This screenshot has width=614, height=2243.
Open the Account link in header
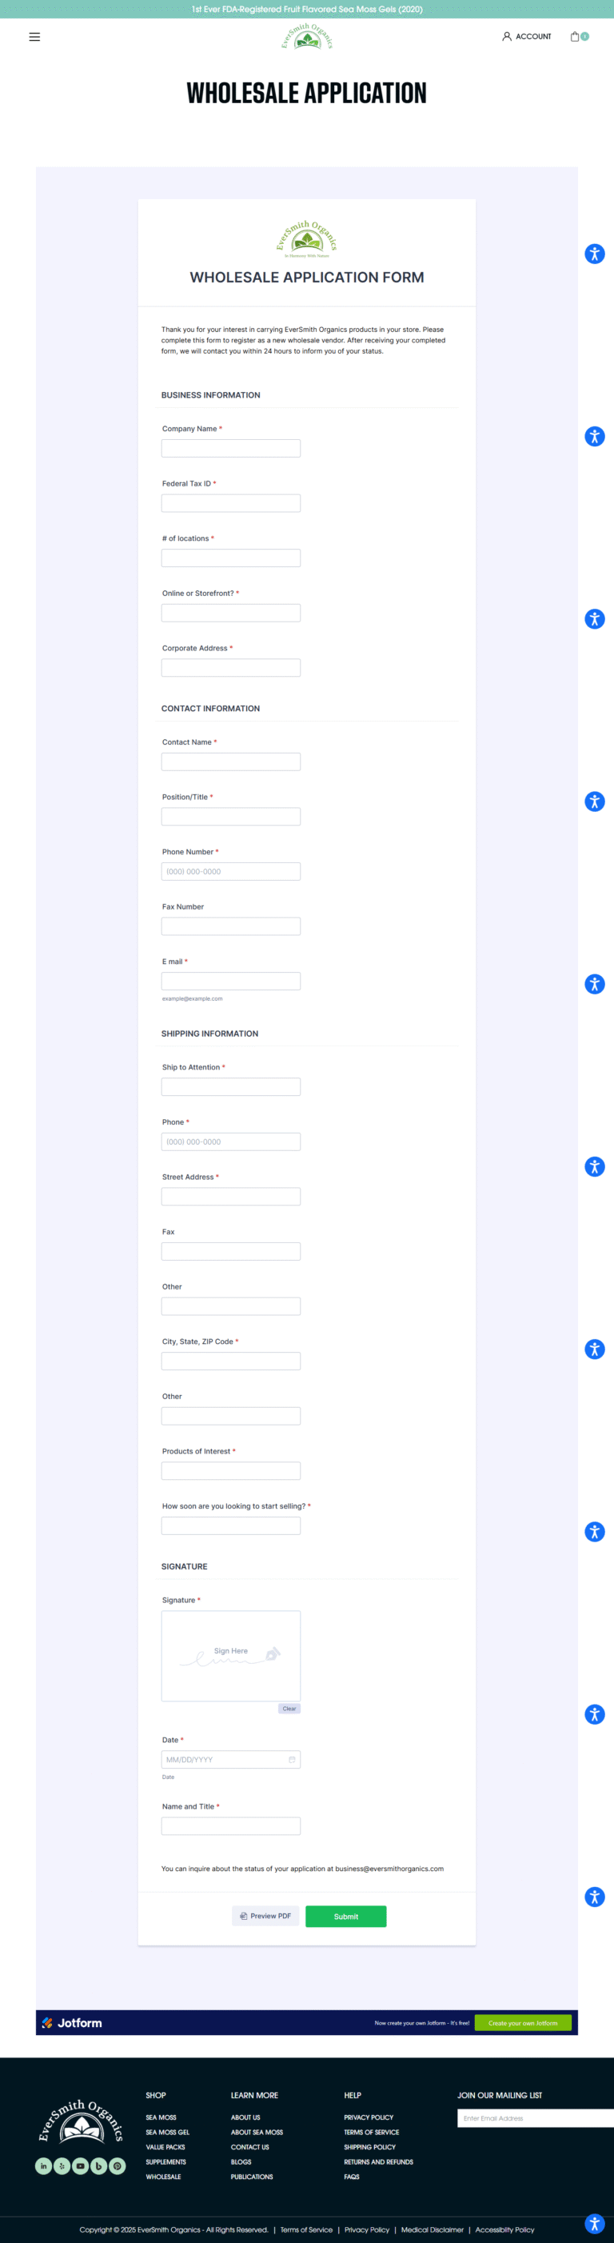pyautogui.click(x=527, y=37)
